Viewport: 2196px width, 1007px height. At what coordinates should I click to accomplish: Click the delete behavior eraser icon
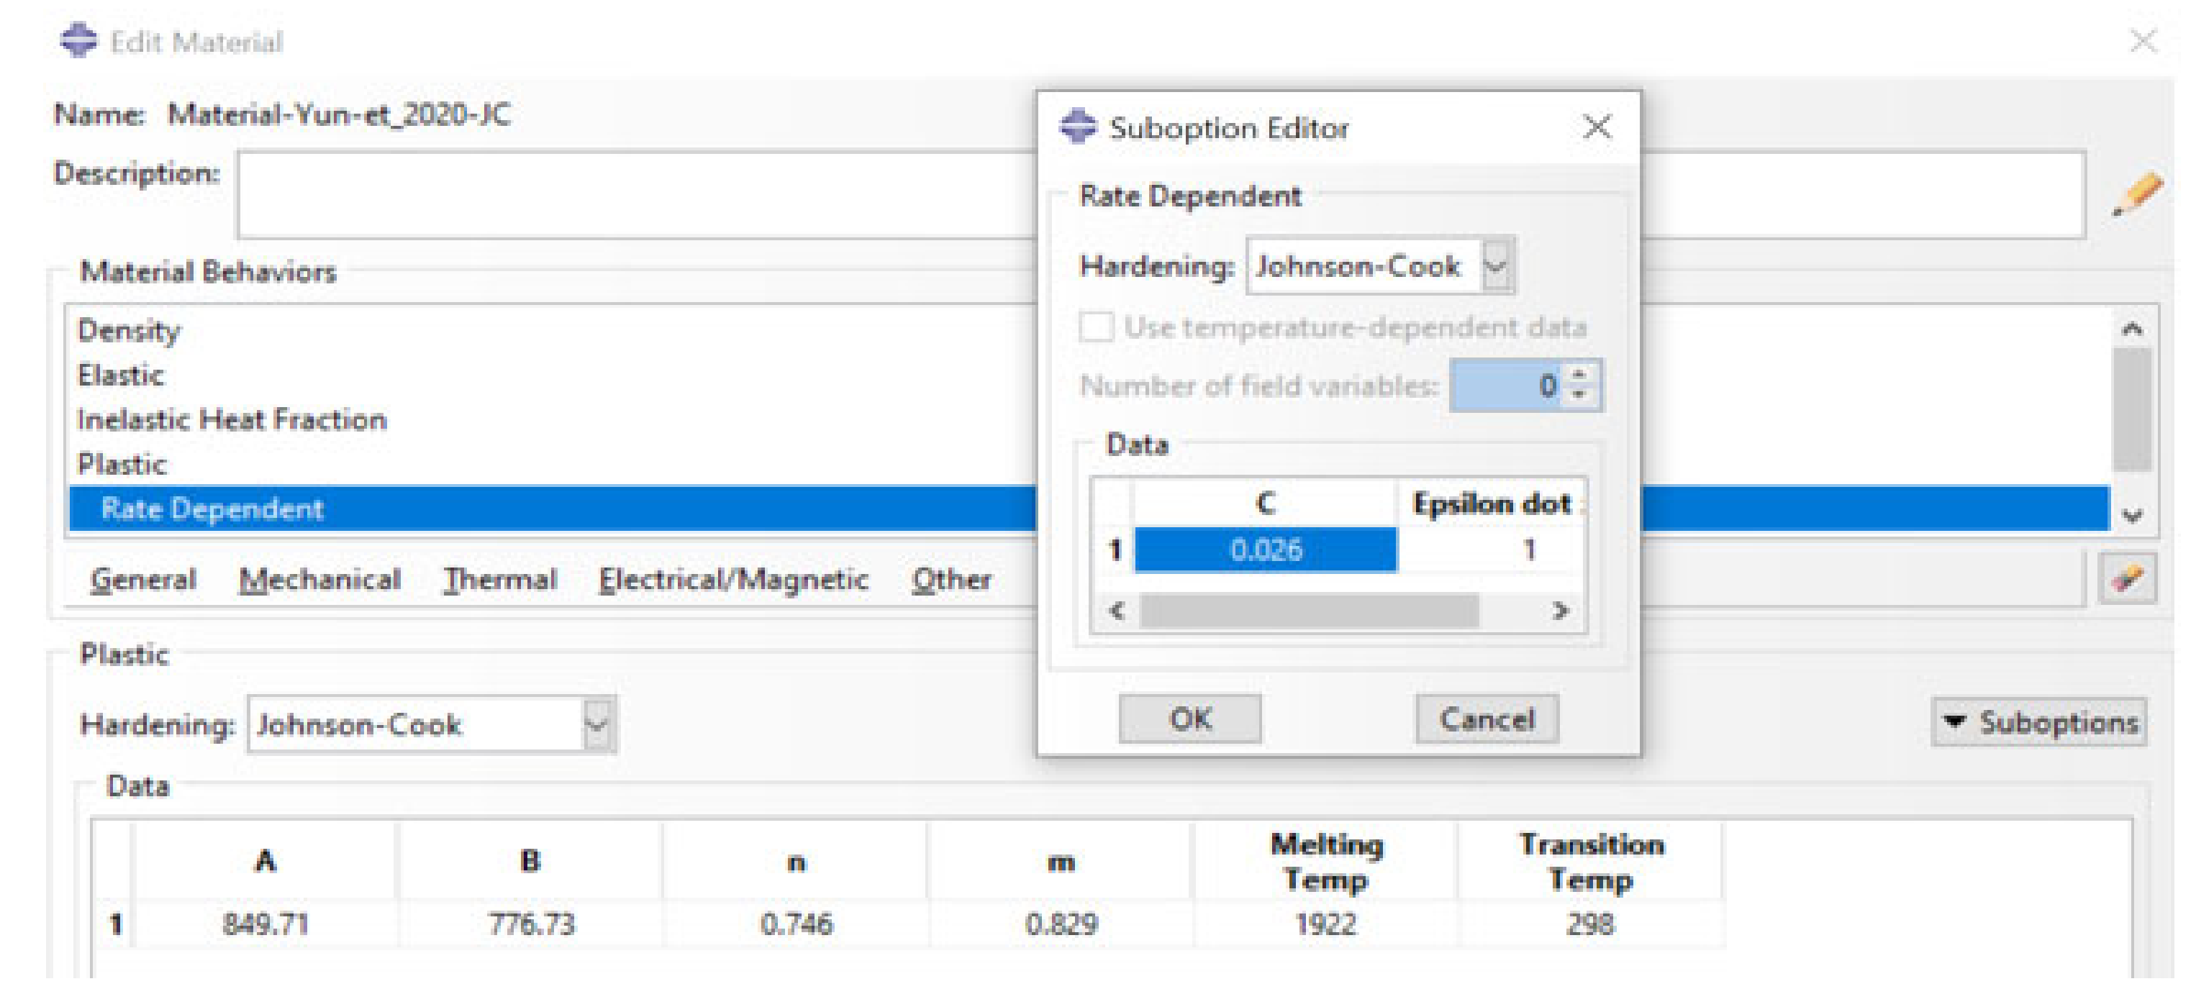pos(2128,578)
